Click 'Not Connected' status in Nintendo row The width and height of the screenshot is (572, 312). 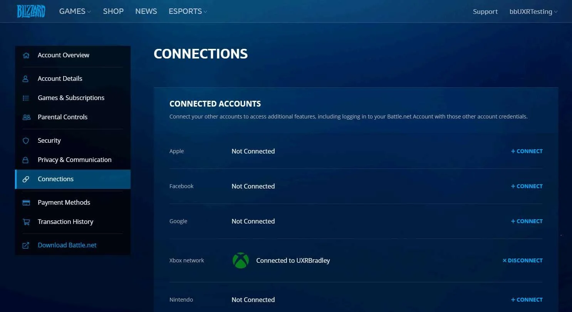pos(253,300)
